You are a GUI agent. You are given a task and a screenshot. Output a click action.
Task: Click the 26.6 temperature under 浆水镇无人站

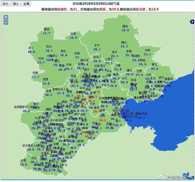point(30,149)
